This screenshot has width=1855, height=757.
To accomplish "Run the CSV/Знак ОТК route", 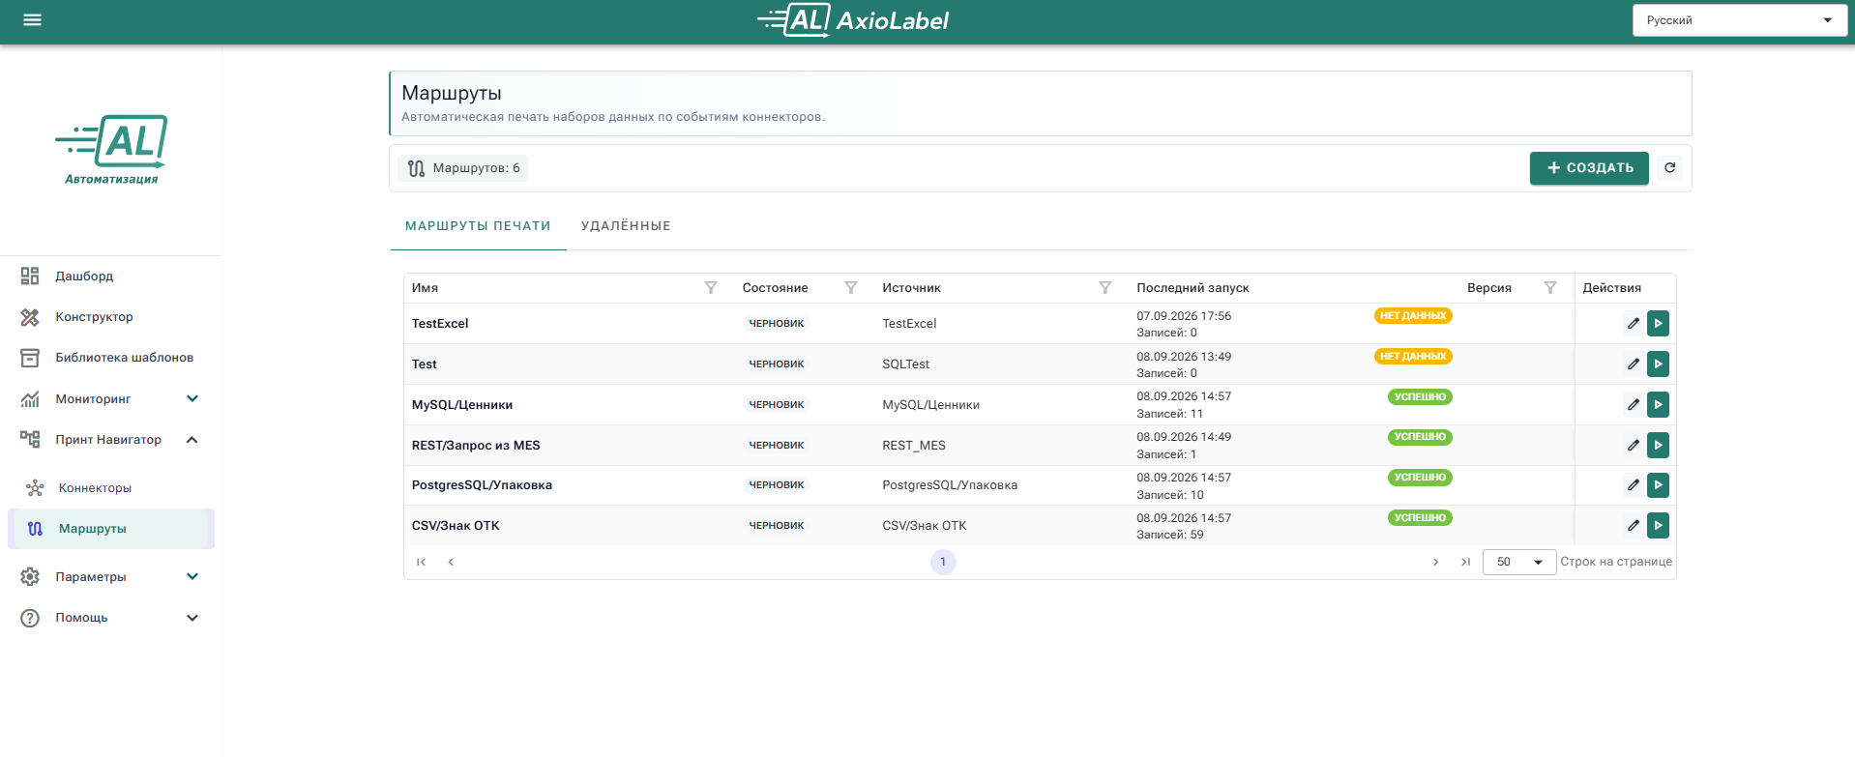I will (1658, 526).
